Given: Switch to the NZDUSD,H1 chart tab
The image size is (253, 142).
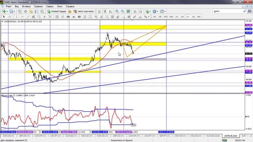Looking at the screenshot, I should [x=87, y=136].
